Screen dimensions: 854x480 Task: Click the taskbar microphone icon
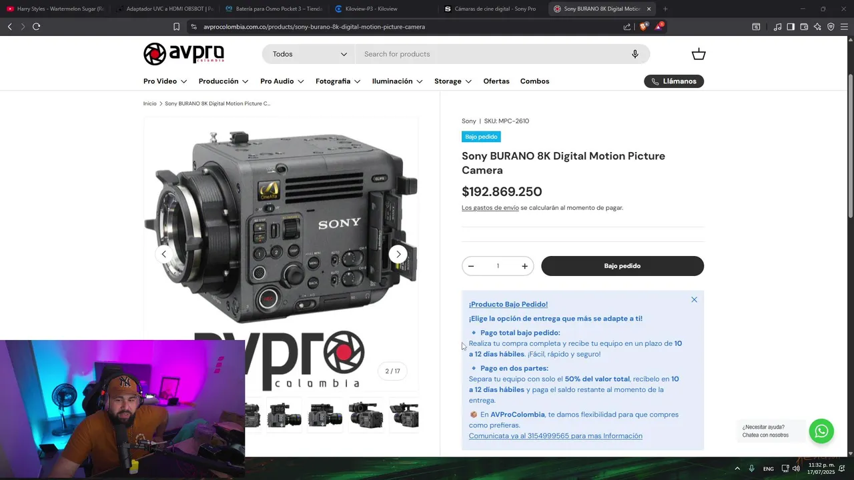pyautogui.click(x=752, y=469)
